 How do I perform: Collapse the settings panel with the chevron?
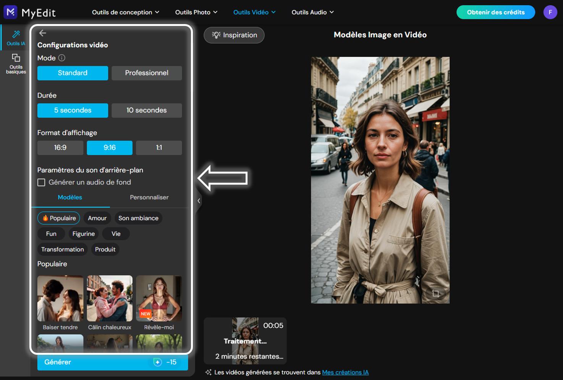(x=198, y=201)
